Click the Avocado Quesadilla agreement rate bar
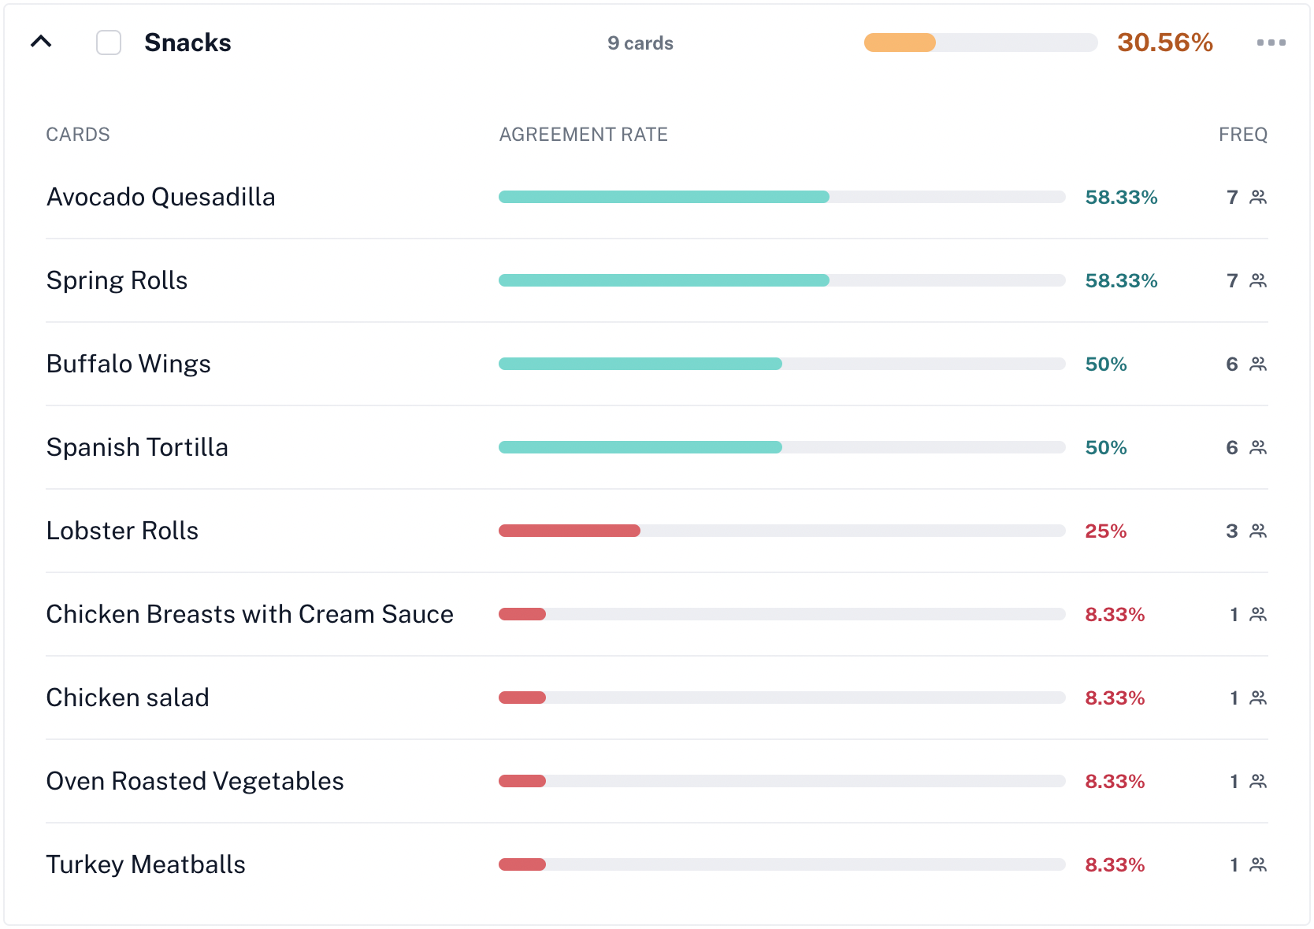 point(781,197)
